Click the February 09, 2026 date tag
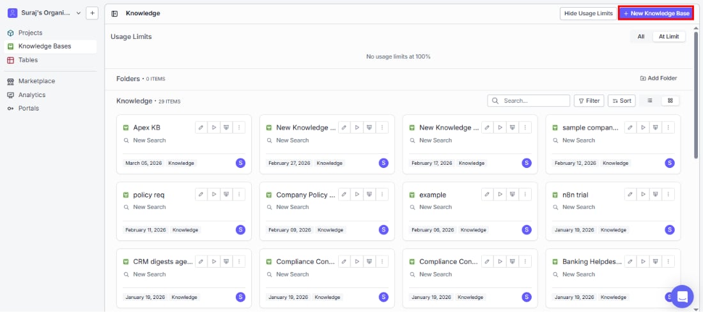 tap(290, 230)
